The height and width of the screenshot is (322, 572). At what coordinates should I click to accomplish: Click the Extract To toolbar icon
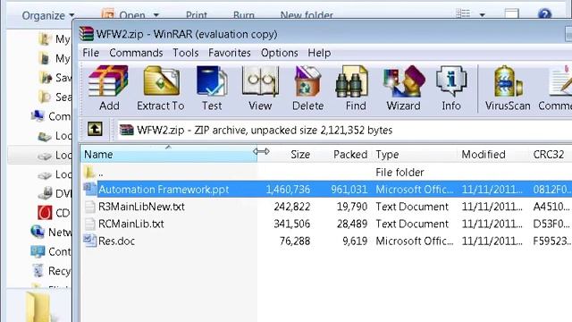161,81
